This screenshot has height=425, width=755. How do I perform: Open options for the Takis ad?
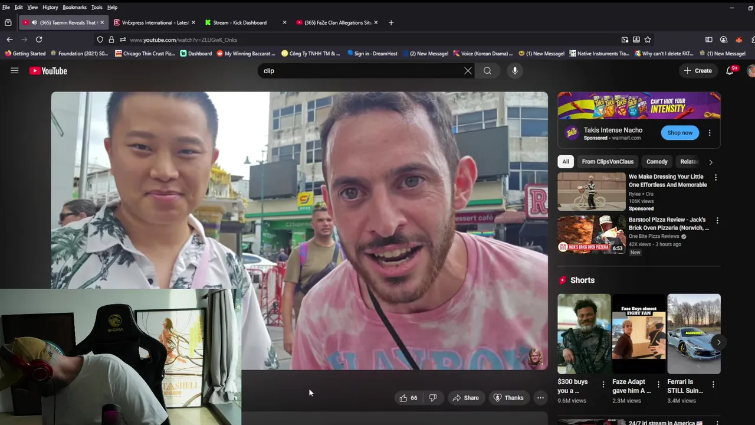pyautogui.click(x=710, y=133)
